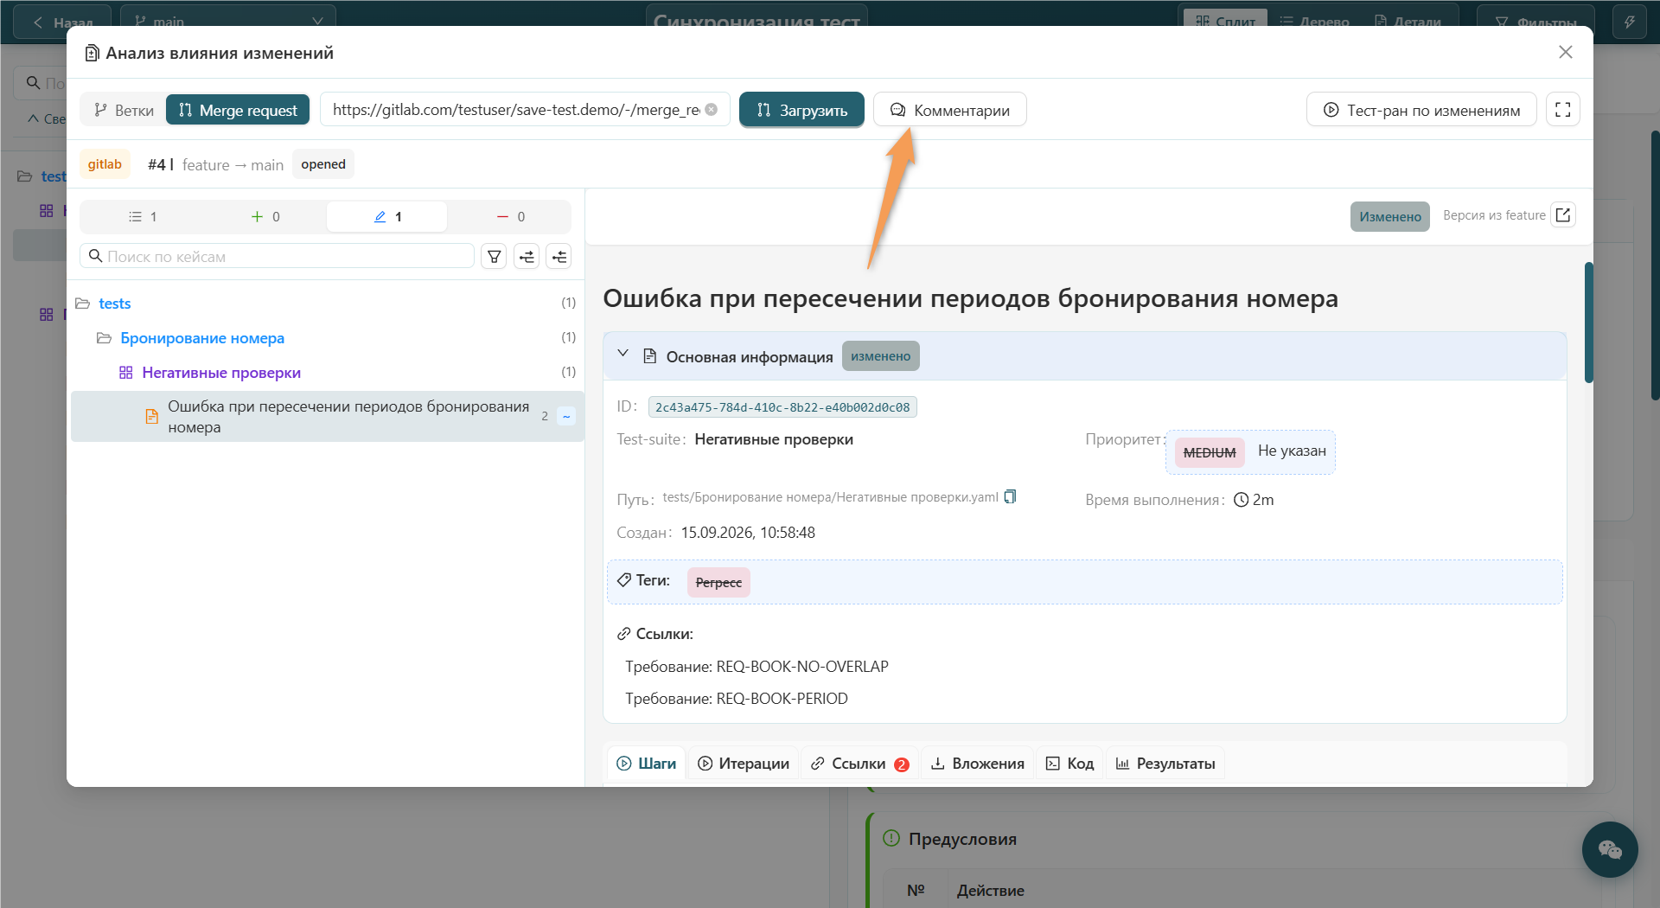Click the lightning icon in background toolbar

[1630, 22]
